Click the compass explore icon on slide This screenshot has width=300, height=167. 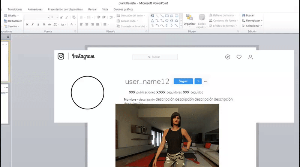[x=228, y=57]
